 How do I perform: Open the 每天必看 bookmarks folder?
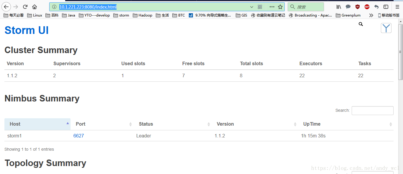14,15
